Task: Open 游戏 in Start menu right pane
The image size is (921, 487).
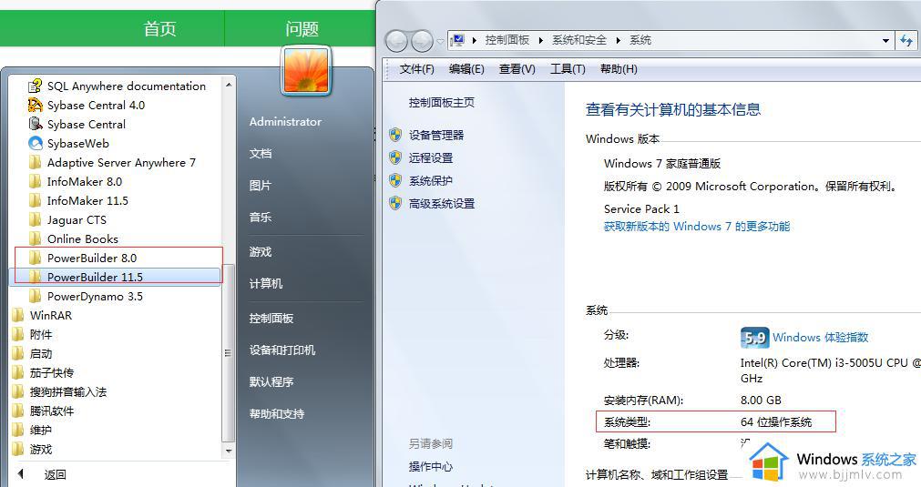Action: pyautogui.click(x=261, y=252)
